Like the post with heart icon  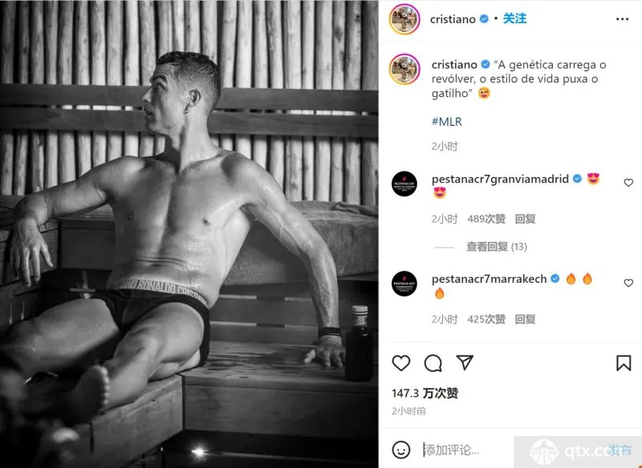[400, 363]
